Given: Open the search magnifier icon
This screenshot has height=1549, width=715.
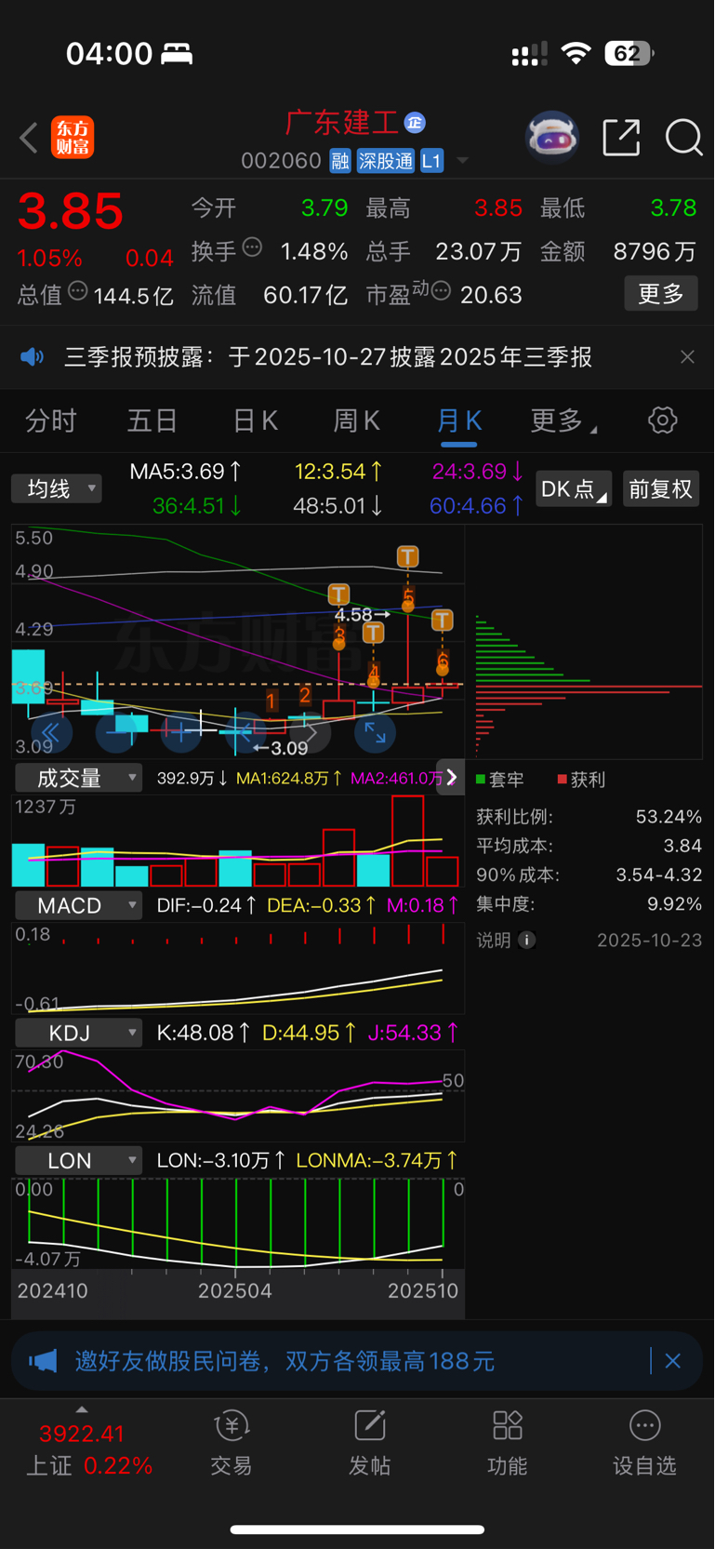Looking at the screenshot, I should pyautogui.click(x=683, y=138).
